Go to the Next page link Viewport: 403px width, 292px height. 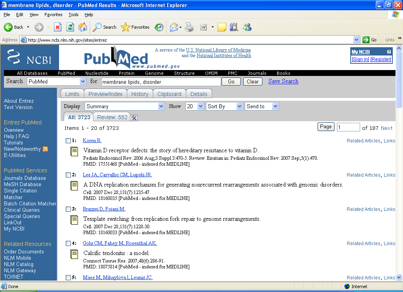[x=386, y=128]
